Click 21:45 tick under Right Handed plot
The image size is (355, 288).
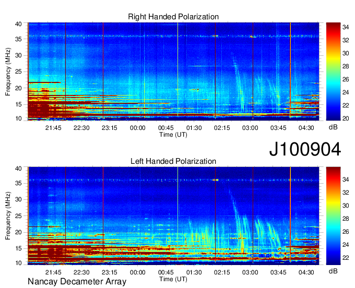[x=53, y=128]
